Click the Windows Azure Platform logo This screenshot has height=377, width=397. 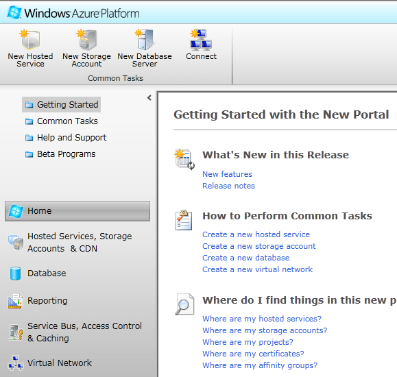click(x=73, y=12)
